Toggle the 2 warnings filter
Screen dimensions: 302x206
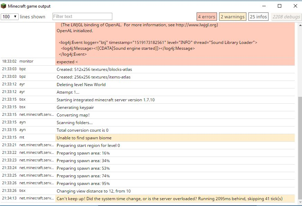(x=233, y=17)
